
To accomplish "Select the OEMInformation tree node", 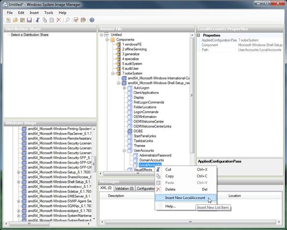I will (x=145, y=116).
